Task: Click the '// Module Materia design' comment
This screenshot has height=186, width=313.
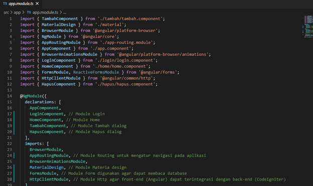Action: 97,167
